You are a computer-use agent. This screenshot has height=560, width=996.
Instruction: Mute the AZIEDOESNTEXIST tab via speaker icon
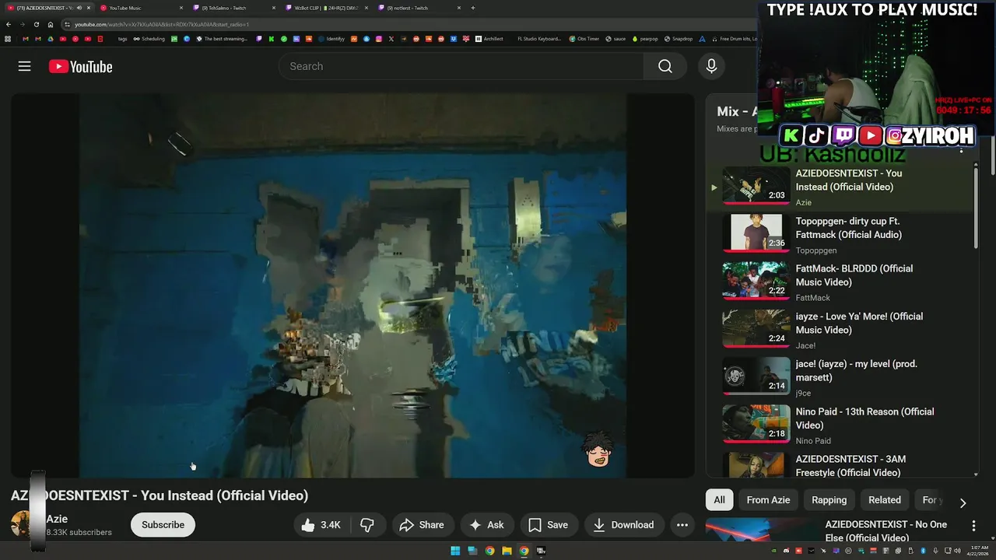coord(79,8)
